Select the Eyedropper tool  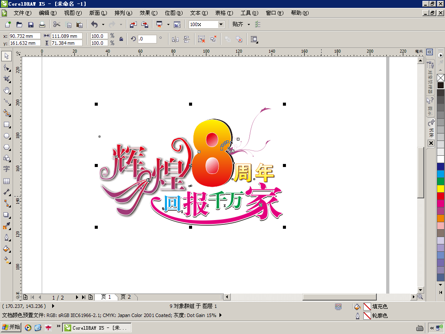tap(7, 226)
